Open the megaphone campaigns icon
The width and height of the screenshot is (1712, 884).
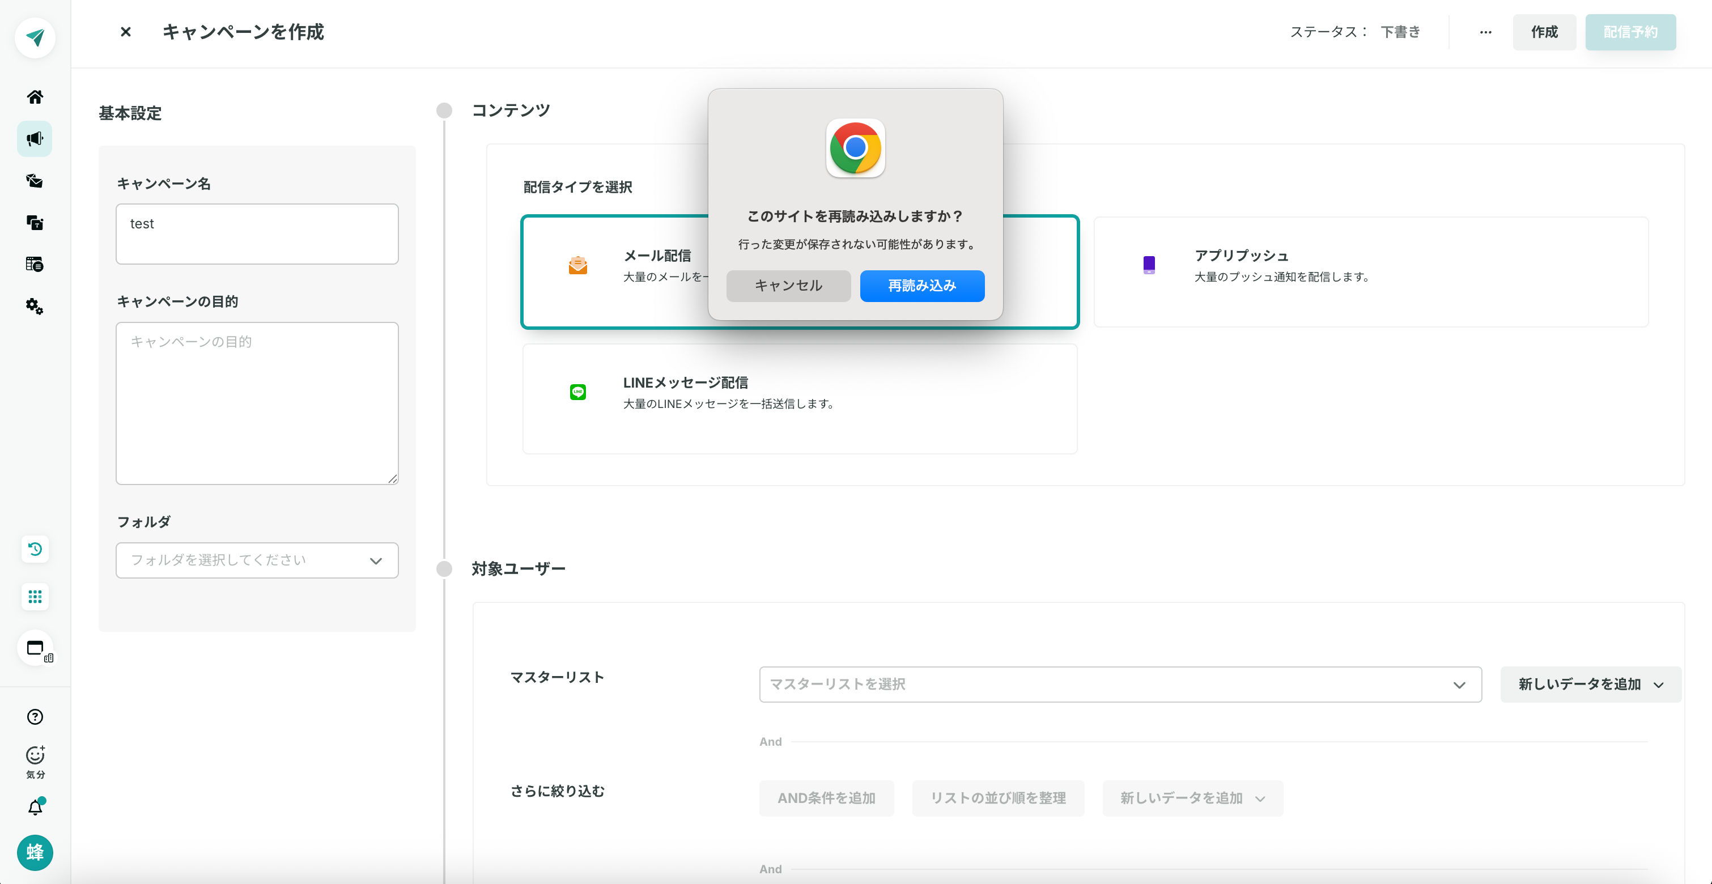pos(35,139)
